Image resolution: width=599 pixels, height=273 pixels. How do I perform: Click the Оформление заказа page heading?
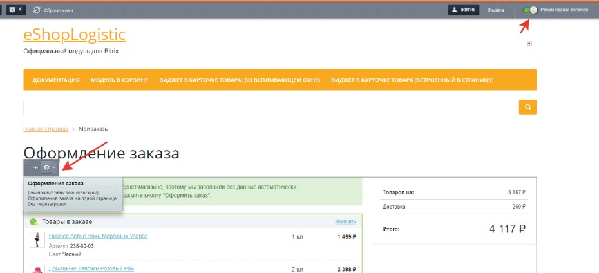pyautogui.click(x=101, y=153)
